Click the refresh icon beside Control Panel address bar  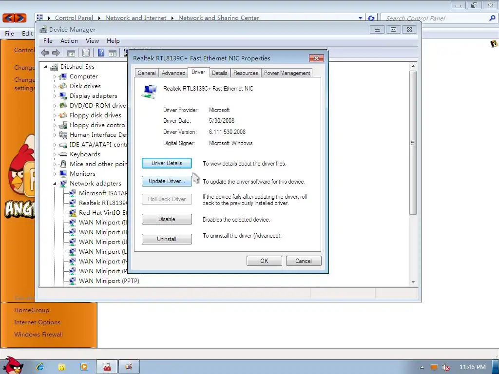point(371,18)
